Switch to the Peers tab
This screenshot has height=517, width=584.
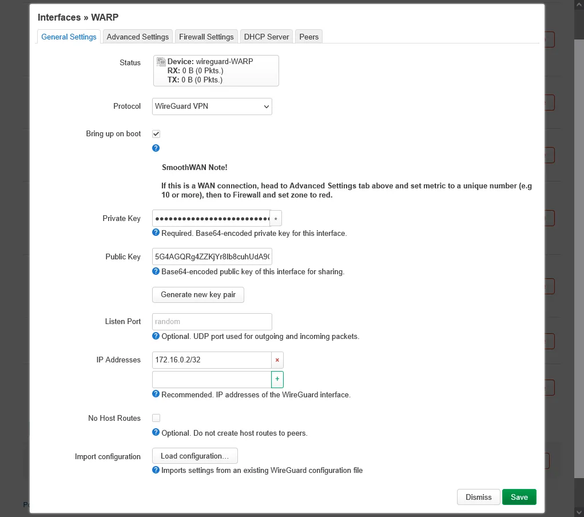pyautogui.click(x=309, y=37)
